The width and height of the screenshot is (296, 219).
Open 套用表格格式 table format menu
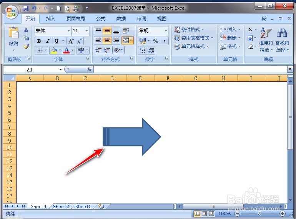pyautogui.click(x=194, y=38)
